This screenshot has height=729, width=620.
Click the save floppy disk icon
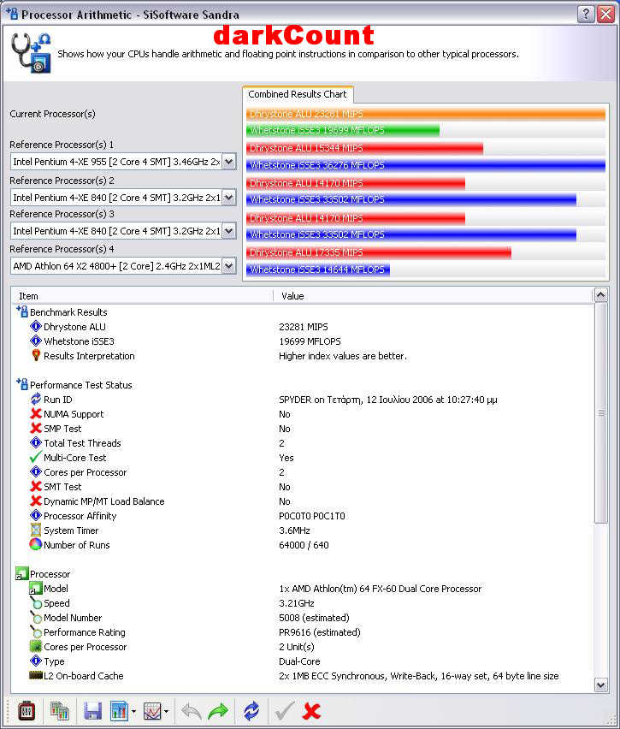pyautogui.click(x=92, y=711)
